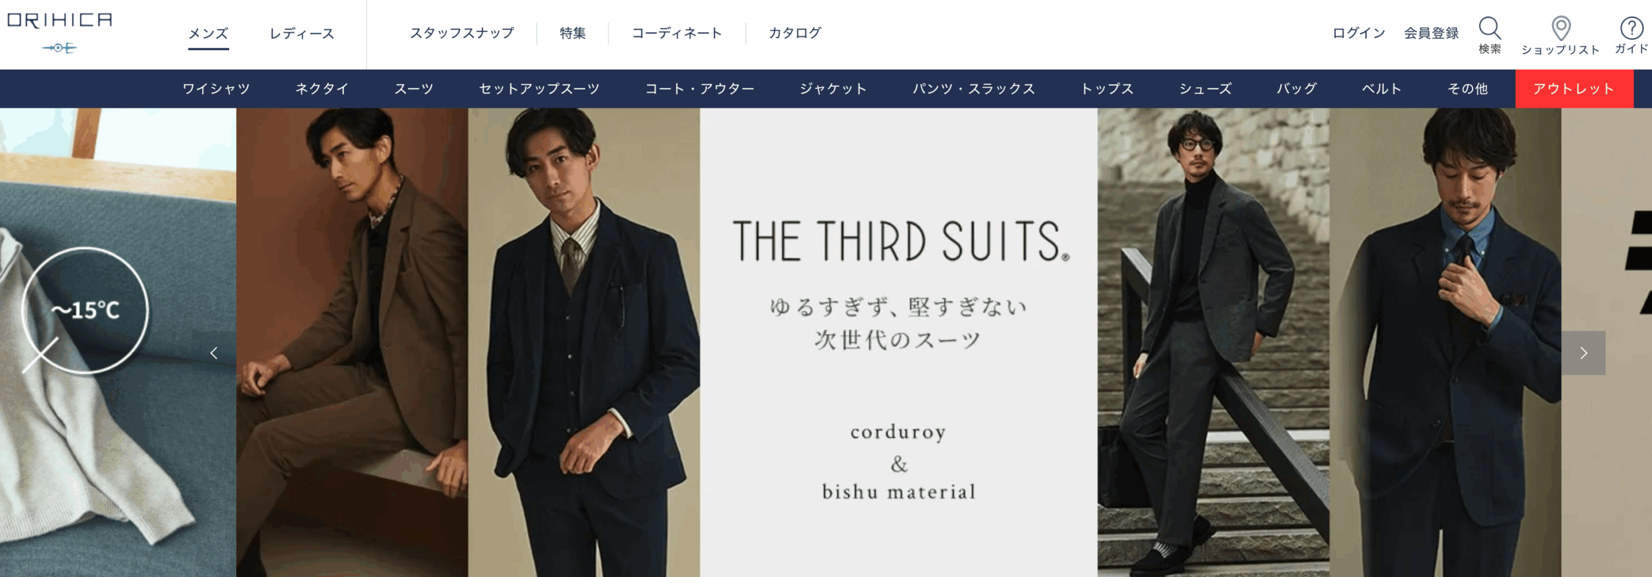The image size is (1652, 577).
Task: Advance to next carousel slide arrow
Action: point(1583,353)
